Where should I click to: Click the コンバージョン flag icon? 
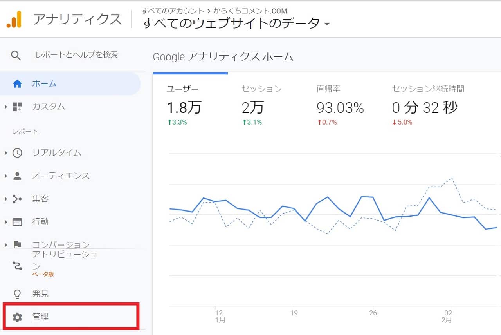point(17,244)
